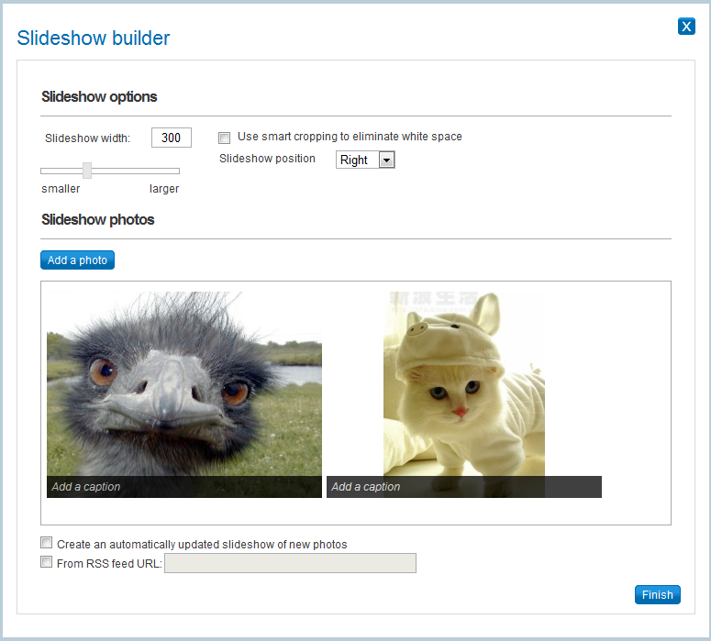This screenshot has width=711, height=641.
Task: Click the Slideshow width input field
Action: [172, 138]
